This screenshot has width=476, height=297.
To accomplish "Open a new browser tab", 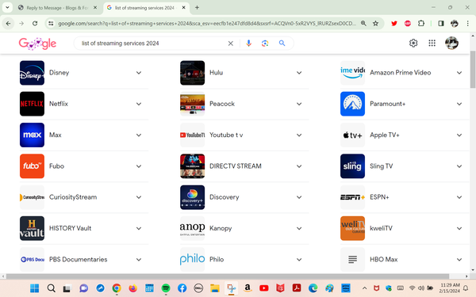I will (197, 8).
